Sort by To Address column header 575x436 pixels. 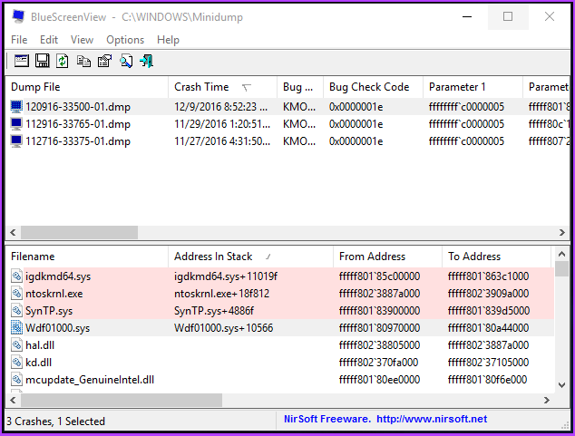pyautogui.click(x=496, y=257)
